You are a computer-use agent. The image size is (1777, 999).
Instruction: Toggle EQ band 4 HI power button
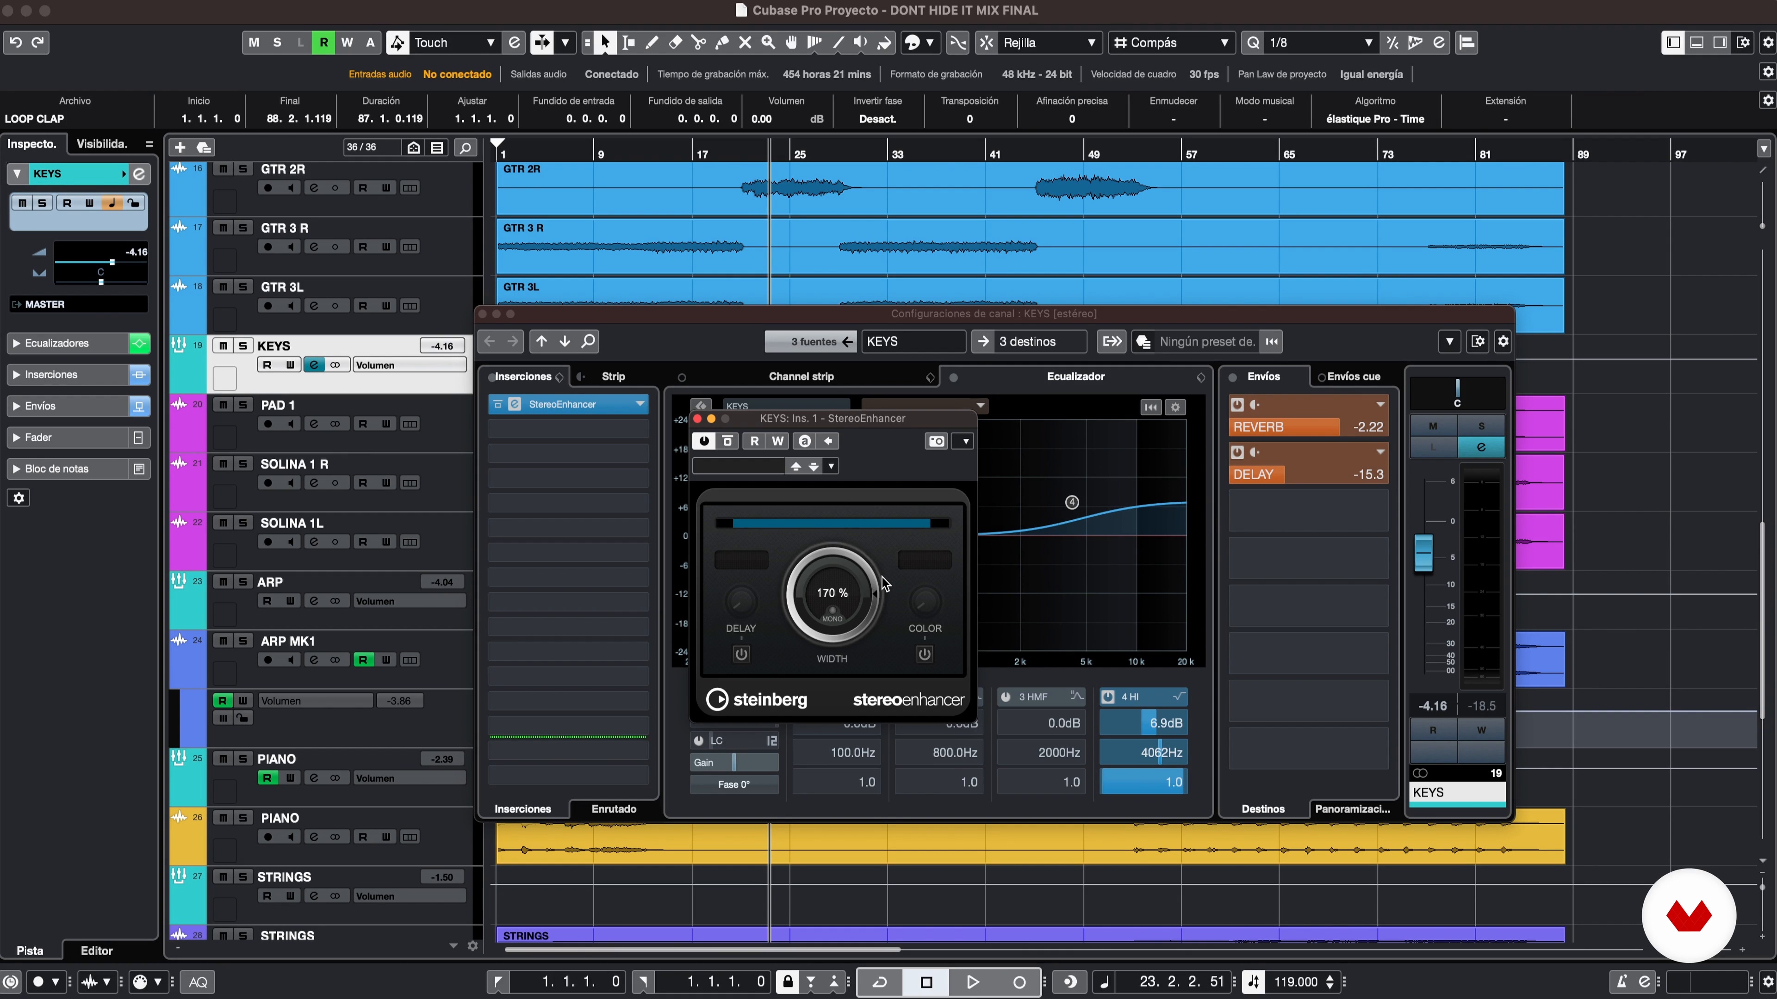click(1108, 697)
